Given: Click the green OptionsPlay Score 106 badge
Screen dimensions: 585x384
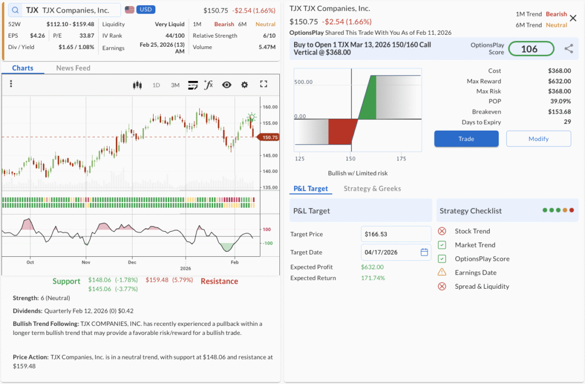Looking at the screenshot, I should [x=531, y=49].
